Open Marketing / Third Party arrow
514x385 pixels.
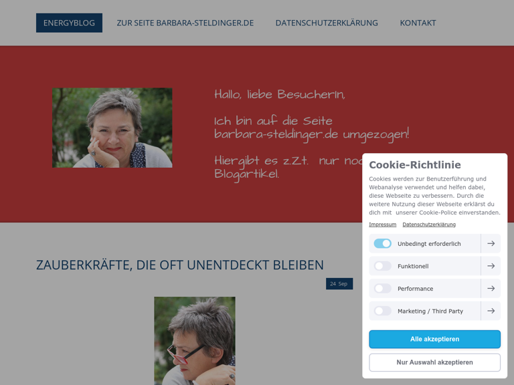point(491,311)
